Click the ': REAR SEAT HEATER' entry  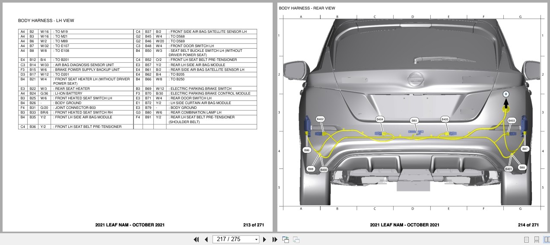pos(71,89)
